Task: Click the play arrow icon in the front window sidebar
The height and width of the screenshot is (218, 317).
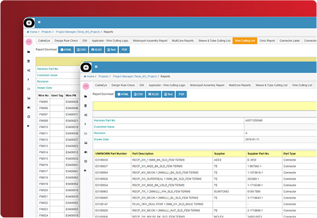Action: 85,170
